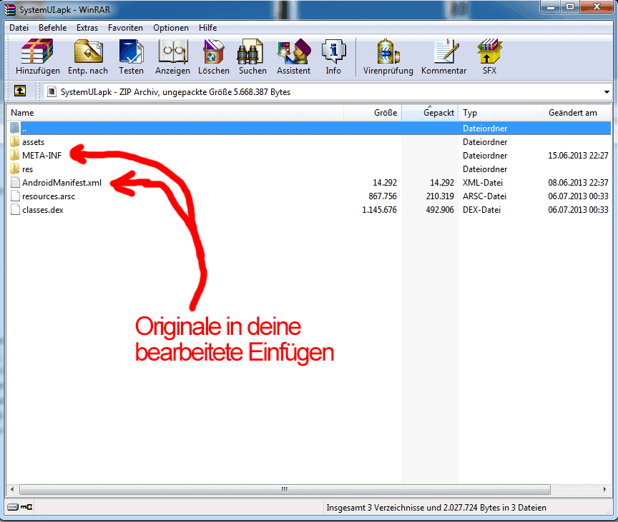Click the 15.06.2013 22:27 date cell
This screenshot has width=618, height=522.
(x=578, y=156)
